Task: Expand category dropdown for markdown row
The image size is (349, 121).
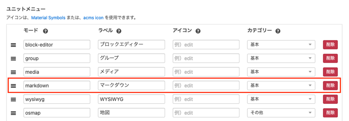Action: coord(281,85)
